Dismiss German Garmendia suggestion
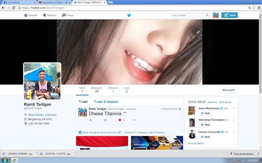The image size is (262, 163). pos(234,131)
